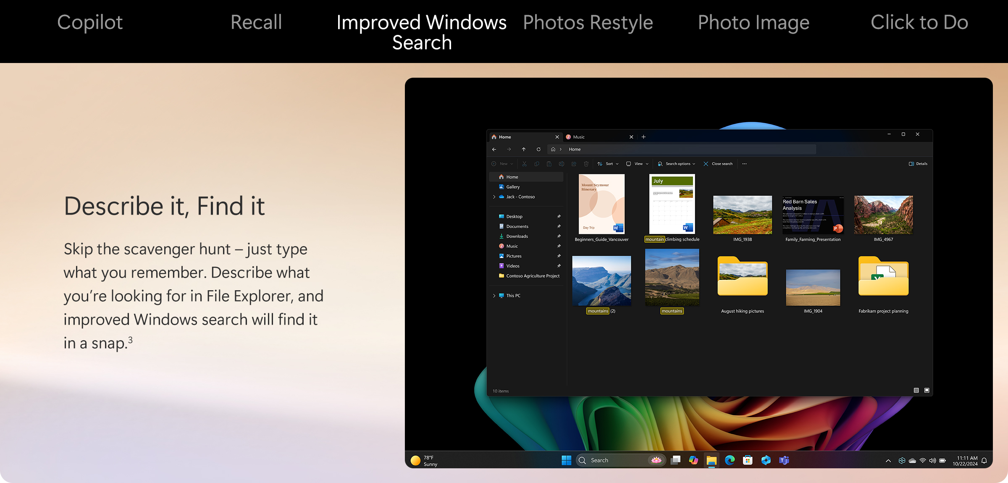Navigate up one folder level
Image resolution: width=1008 pixels, height=483 pixels.
(x=524, y=150)
